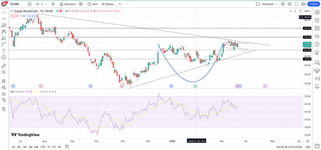The image size is (321, 150).
Task: Open the USD currency dropdown
Action: tap(307, 11)
